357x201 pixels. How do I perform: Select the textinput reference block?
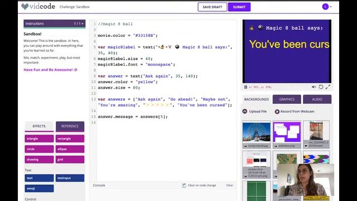point(70,178)
